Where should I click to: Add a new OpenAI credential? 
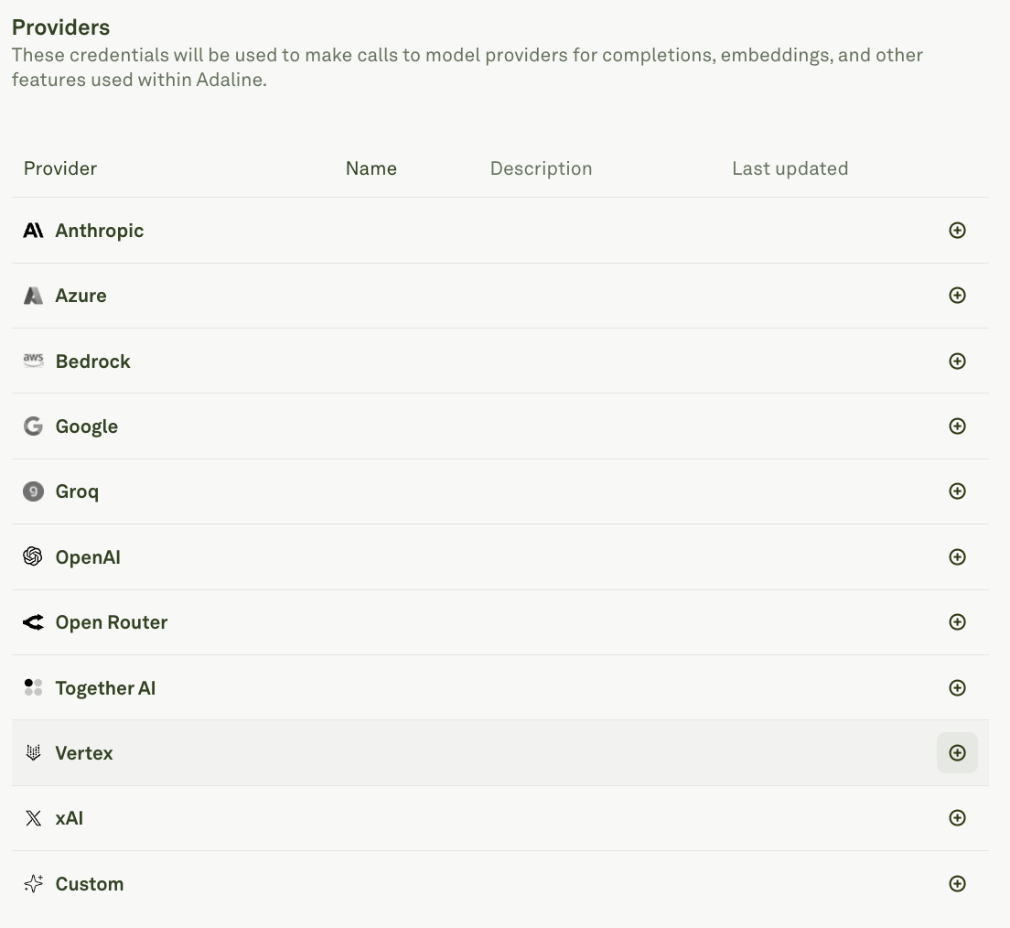957,556
